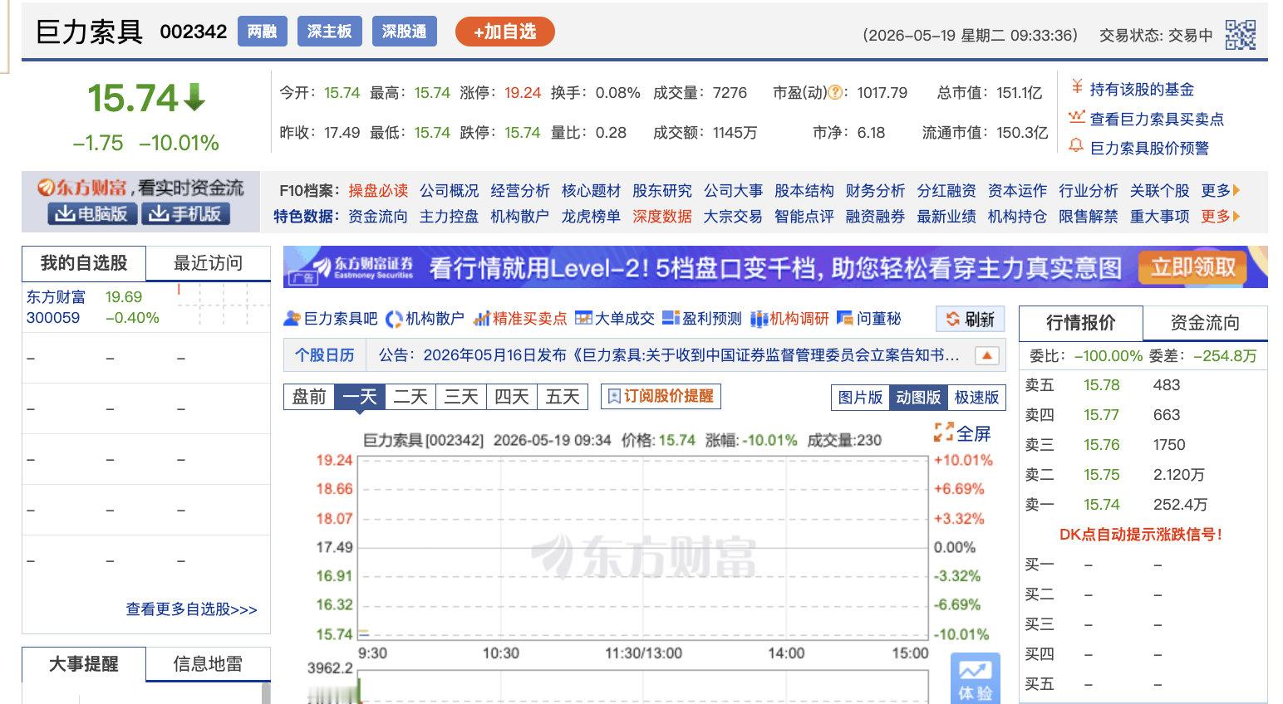The image size is (1283, 704).
Task: Expand the announcement bar arrow
Action: (986, 355)
